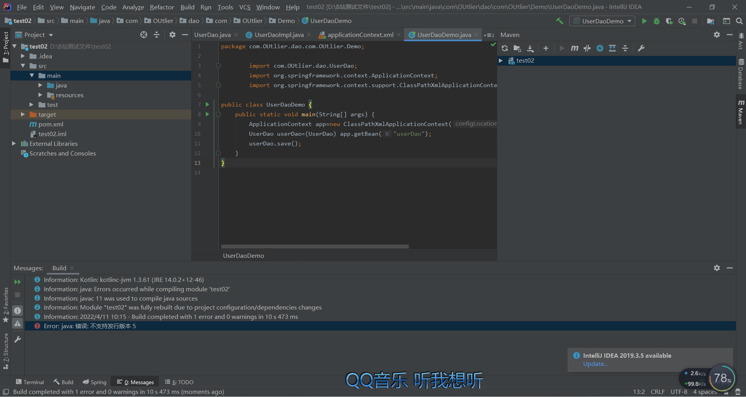Add a Maven project with the plus icon
The height and width of the screenshot is (397, 746).
click(546, 48)
